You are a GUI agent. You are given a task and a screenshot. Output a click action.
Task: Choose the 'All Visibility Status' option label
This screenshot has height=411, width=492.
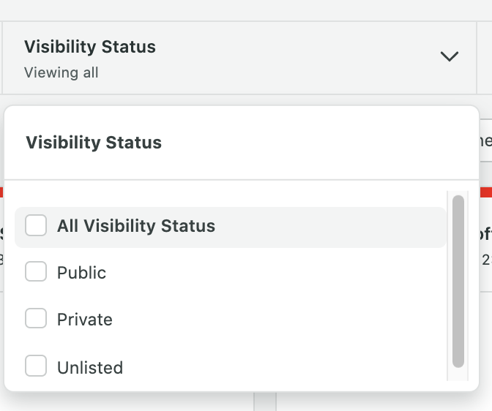coord(136,226)
